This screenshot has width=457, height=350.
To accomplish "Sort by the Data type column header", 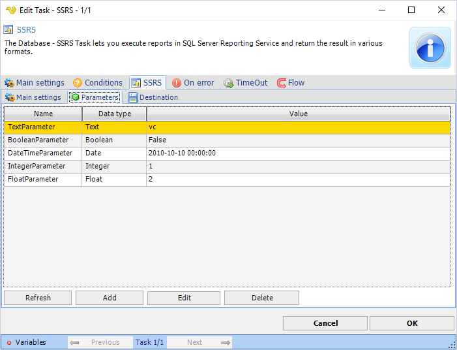I will (x=115, y=114).
